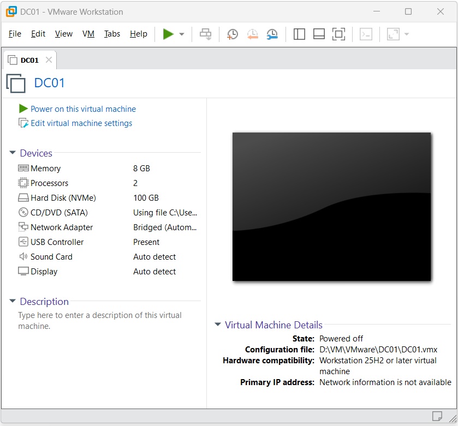Toggle the library sidebar view icon
458x426 pixels.
(299, 34)
